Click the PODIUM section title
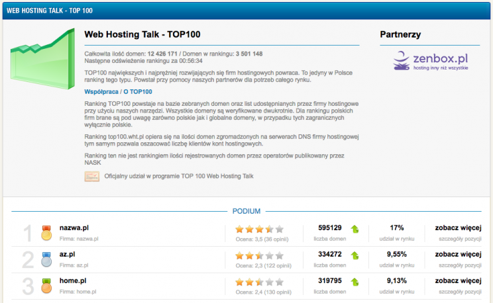Viewport: 493px width, 303px height. pos(246,211)
